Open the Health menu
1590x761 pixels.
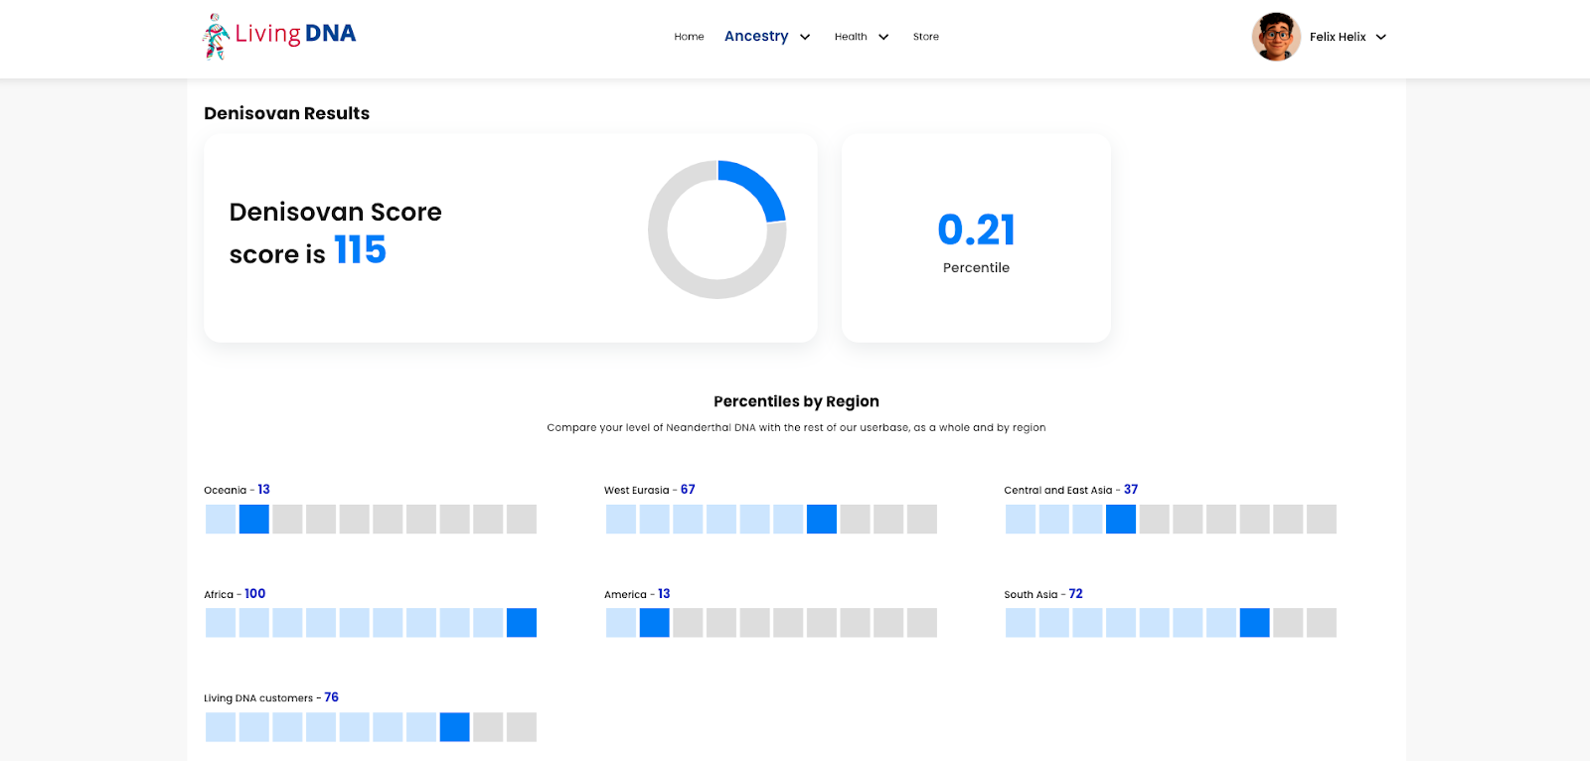tap(851, 37)
